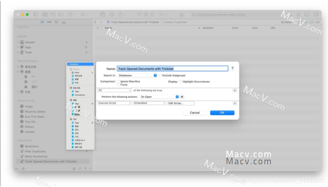
Task: Select the Unread smart group
Action: pos(29,132)
